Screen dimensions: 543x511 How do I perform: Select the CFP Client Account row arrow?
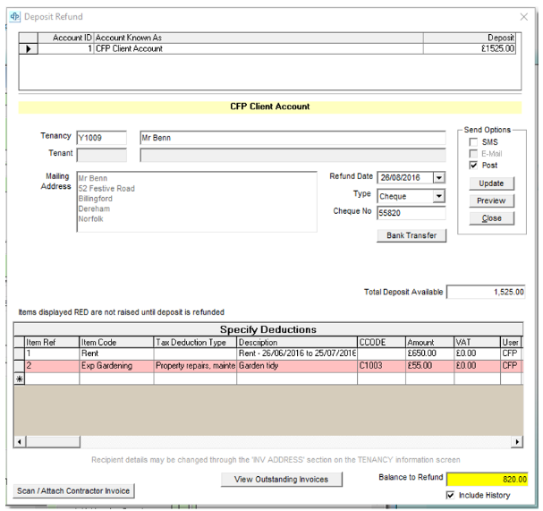[x=29, y=49]
